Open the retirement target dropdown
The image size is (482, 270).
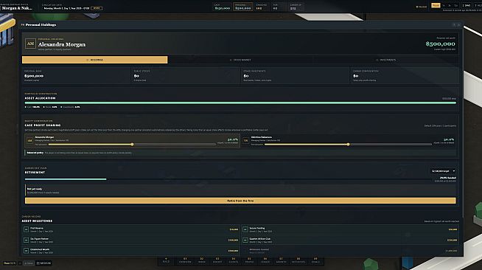[x=443, y=171]
